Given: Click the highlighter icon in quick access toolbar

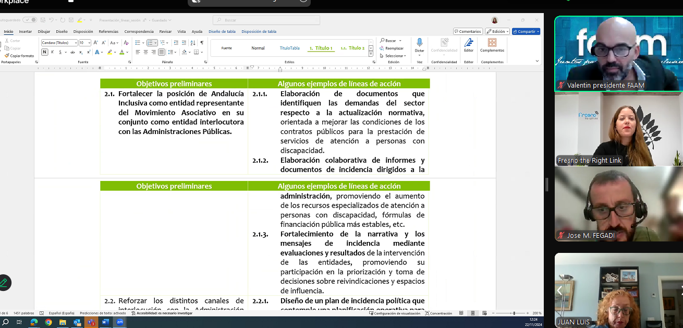Looking at the screenshot, I should (80, 20).
